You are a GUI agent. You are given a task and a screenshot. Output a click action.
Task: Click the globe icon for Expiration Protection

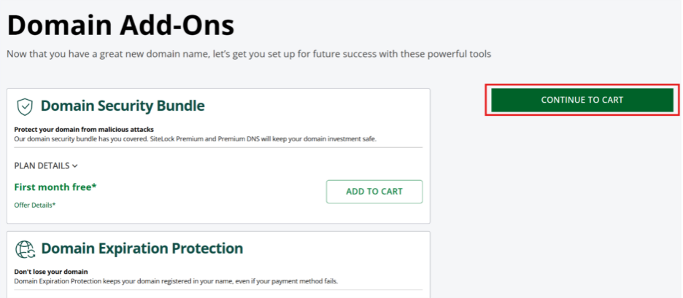pyautogui.click(x=25, y=249)
